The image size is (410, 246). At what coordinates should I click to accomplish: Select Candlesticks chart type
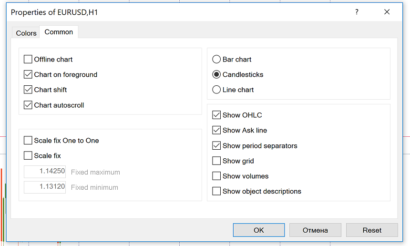click(x=216, y=75)
